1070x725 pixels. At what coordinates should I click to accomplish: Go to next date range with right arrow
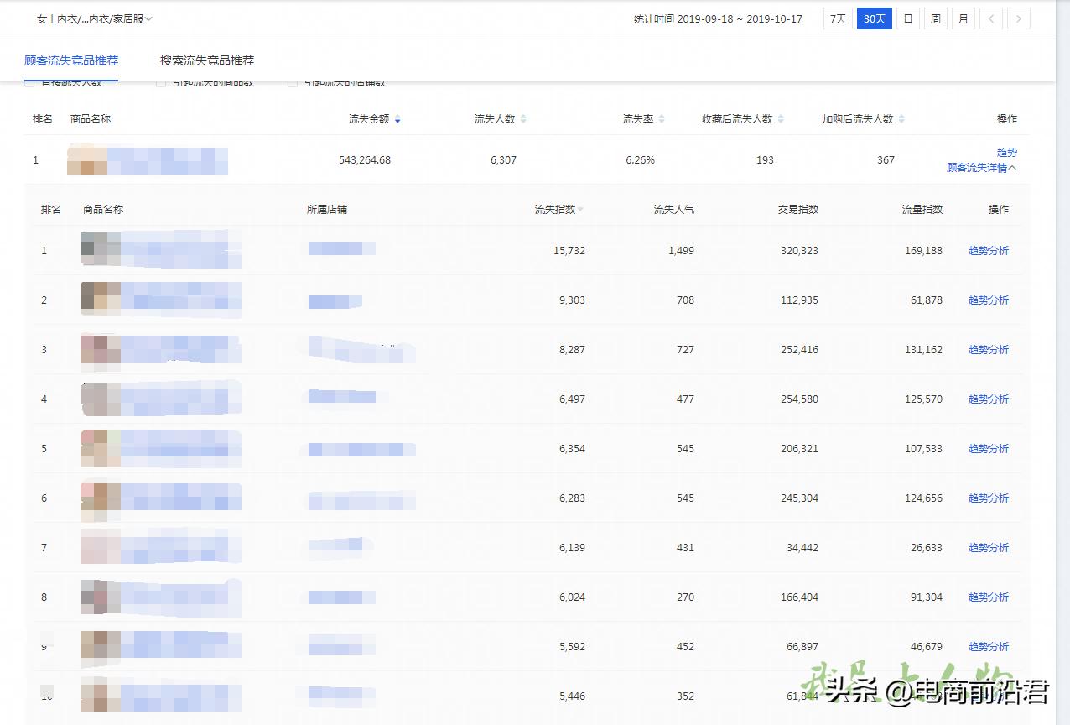pos(1017,18)
